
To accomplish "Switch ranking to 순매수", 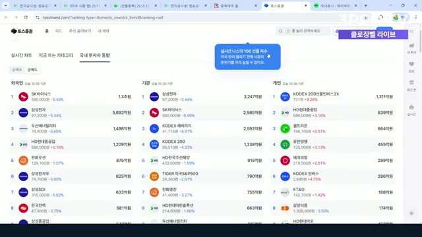I will (x=16, y=70).
